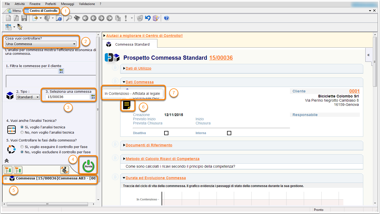Go to next record right arrow icon
Image resolution: width=380 pixels, height=214 pixels.
click(101, 18)
